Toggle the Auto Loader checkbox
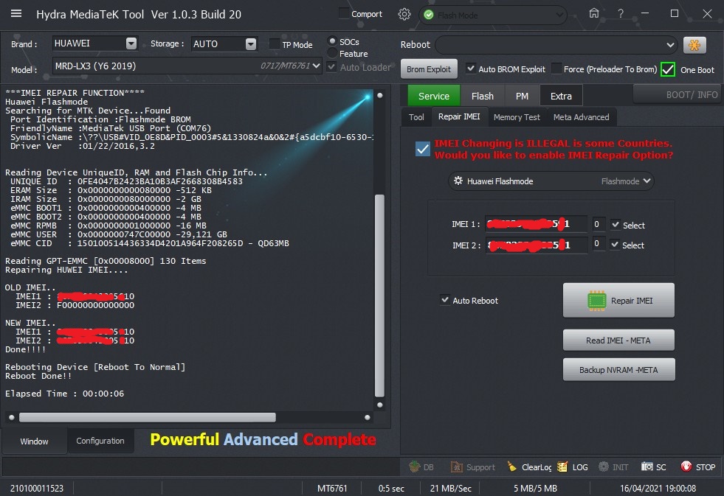The width and height of the screenshot is (724, 496). pyautogui.click(x=331, y=67)
